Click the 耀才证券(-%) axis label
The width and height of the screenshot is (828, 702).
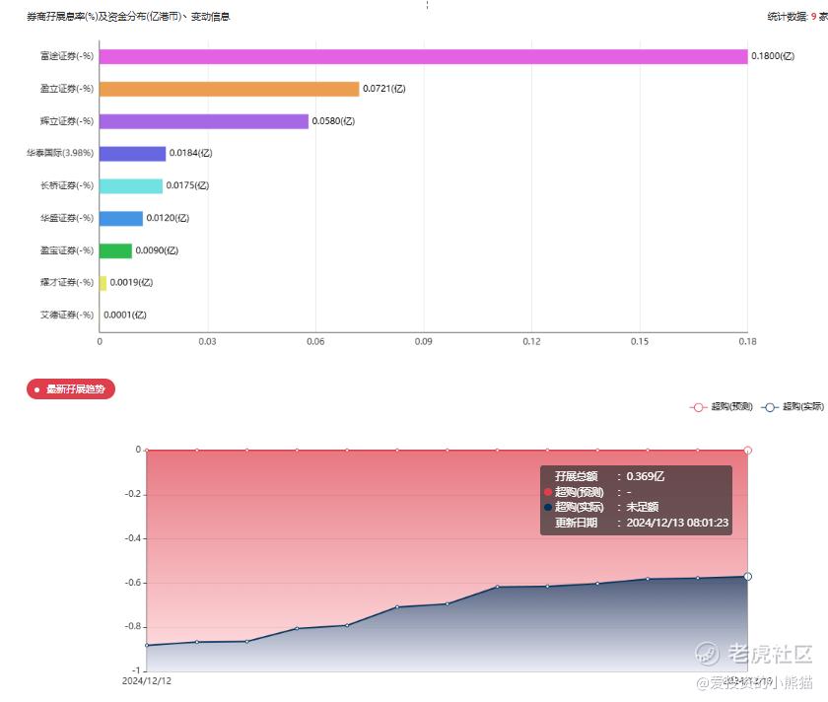67,283
